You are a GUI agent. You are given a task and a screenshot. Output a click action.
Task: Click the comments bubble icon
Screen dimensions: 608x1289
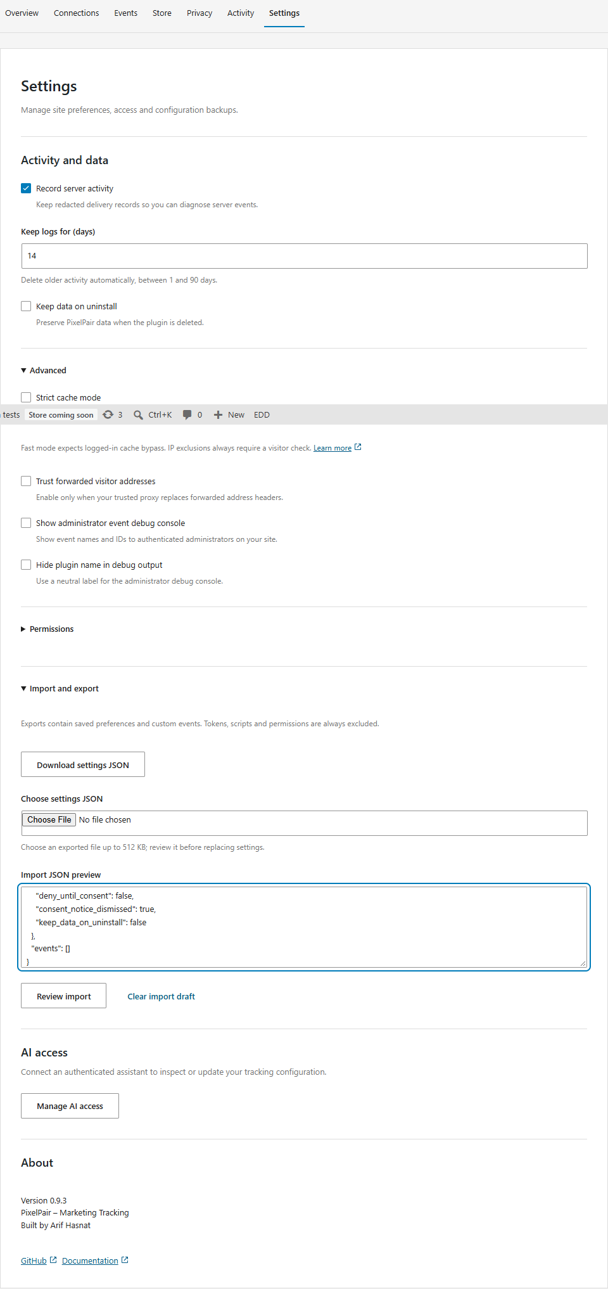pos(187,414)
